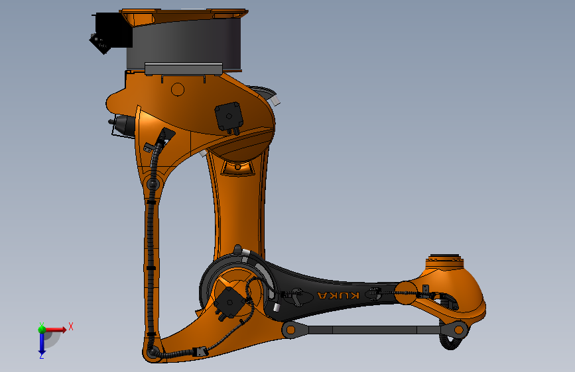This screenshot has width=575, height=372.
Task: Select the KUKA lettering on the black arm
Action: coord(338,295)
